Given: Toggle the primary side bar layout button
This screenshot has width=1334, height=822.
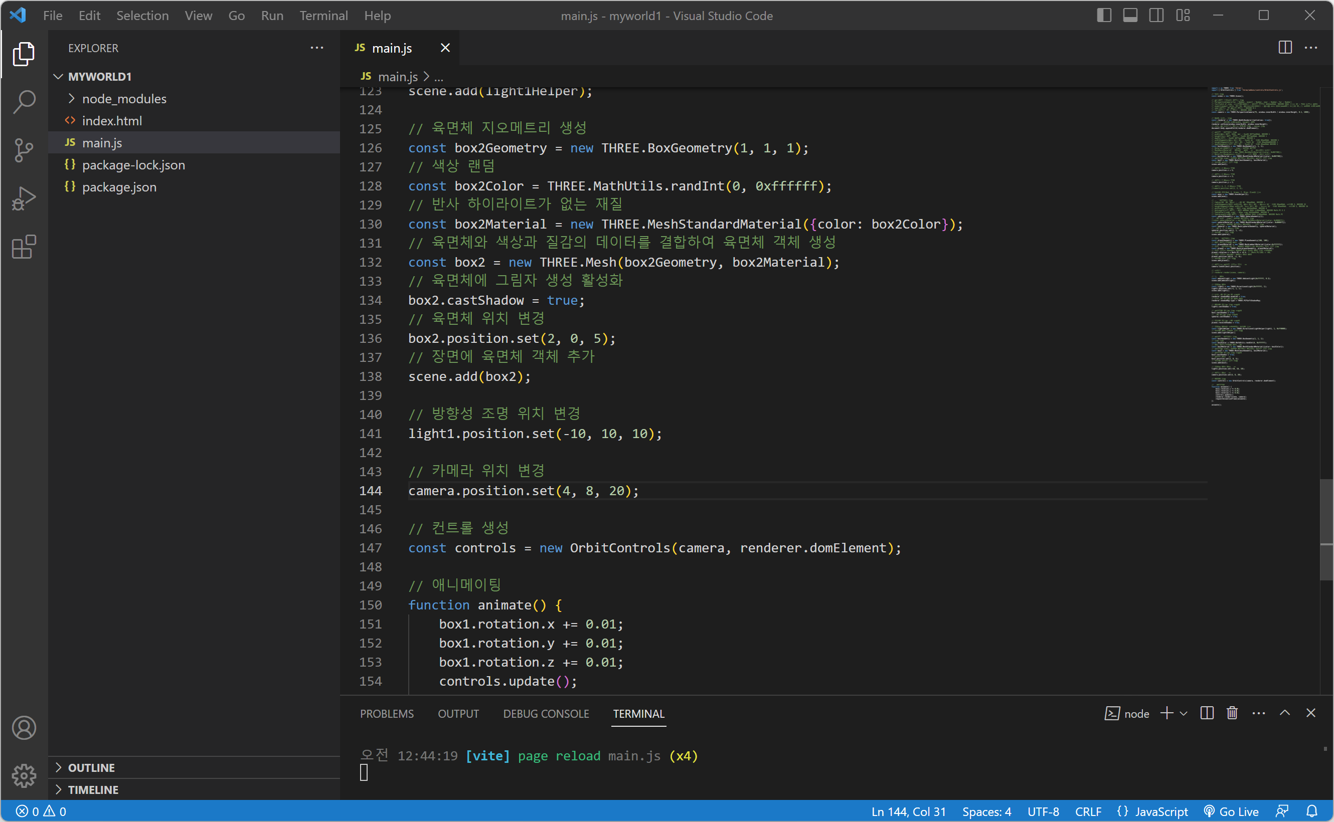Looking at the screenshot, I should [x=1103, y=15].
